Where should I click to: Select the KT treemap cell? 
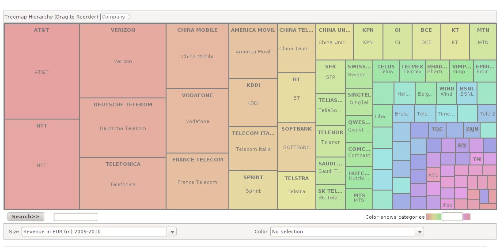(455, 42)
